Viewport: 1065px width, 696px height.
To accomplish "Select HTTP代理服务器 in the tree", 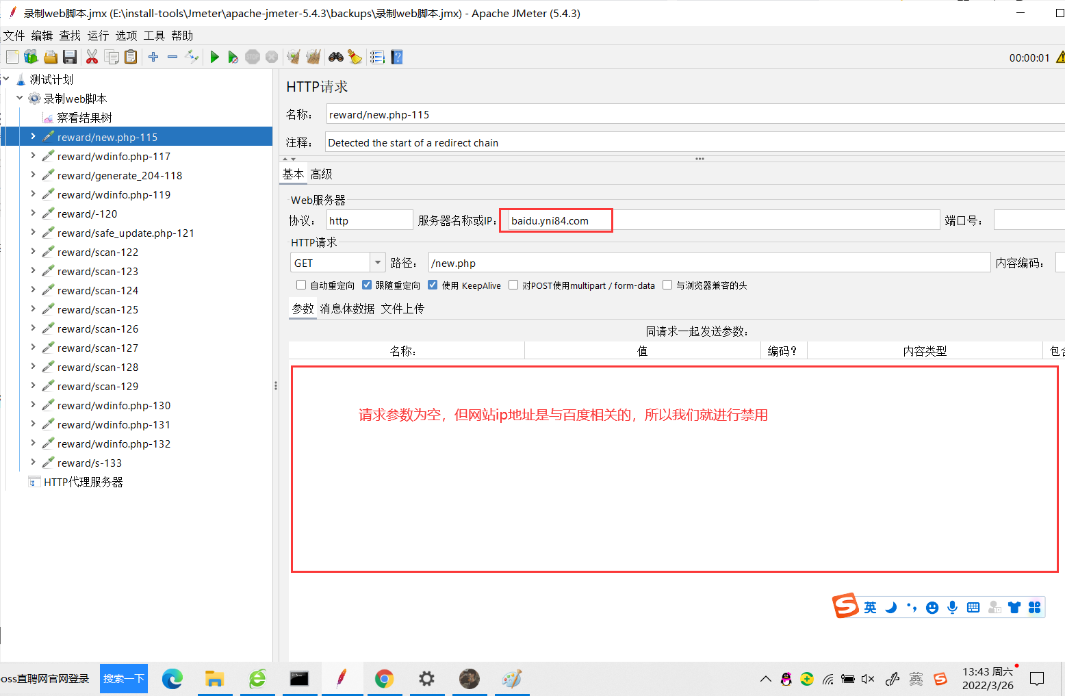I will click(84, 482).
